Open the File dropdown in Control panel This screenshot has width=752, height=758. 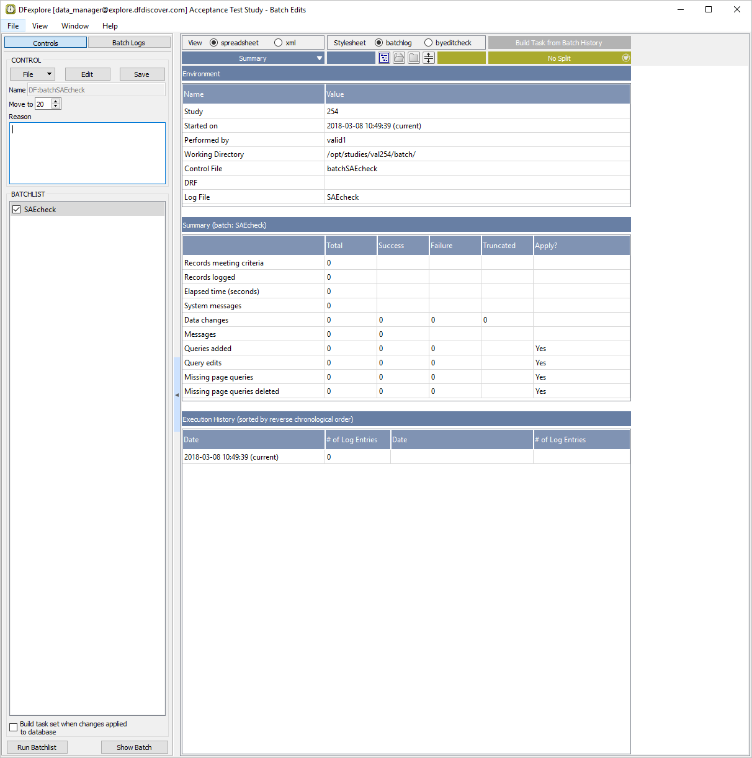(x=32, y=74)
